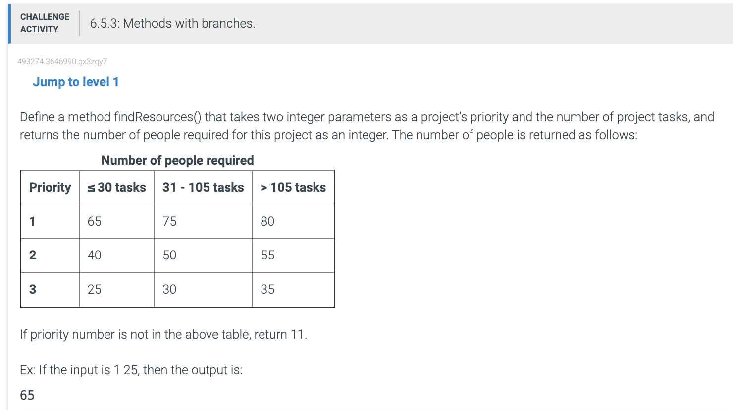Select the CHALLENGE ACTIVITY label
733x410 pixels.
pos(45,23)
